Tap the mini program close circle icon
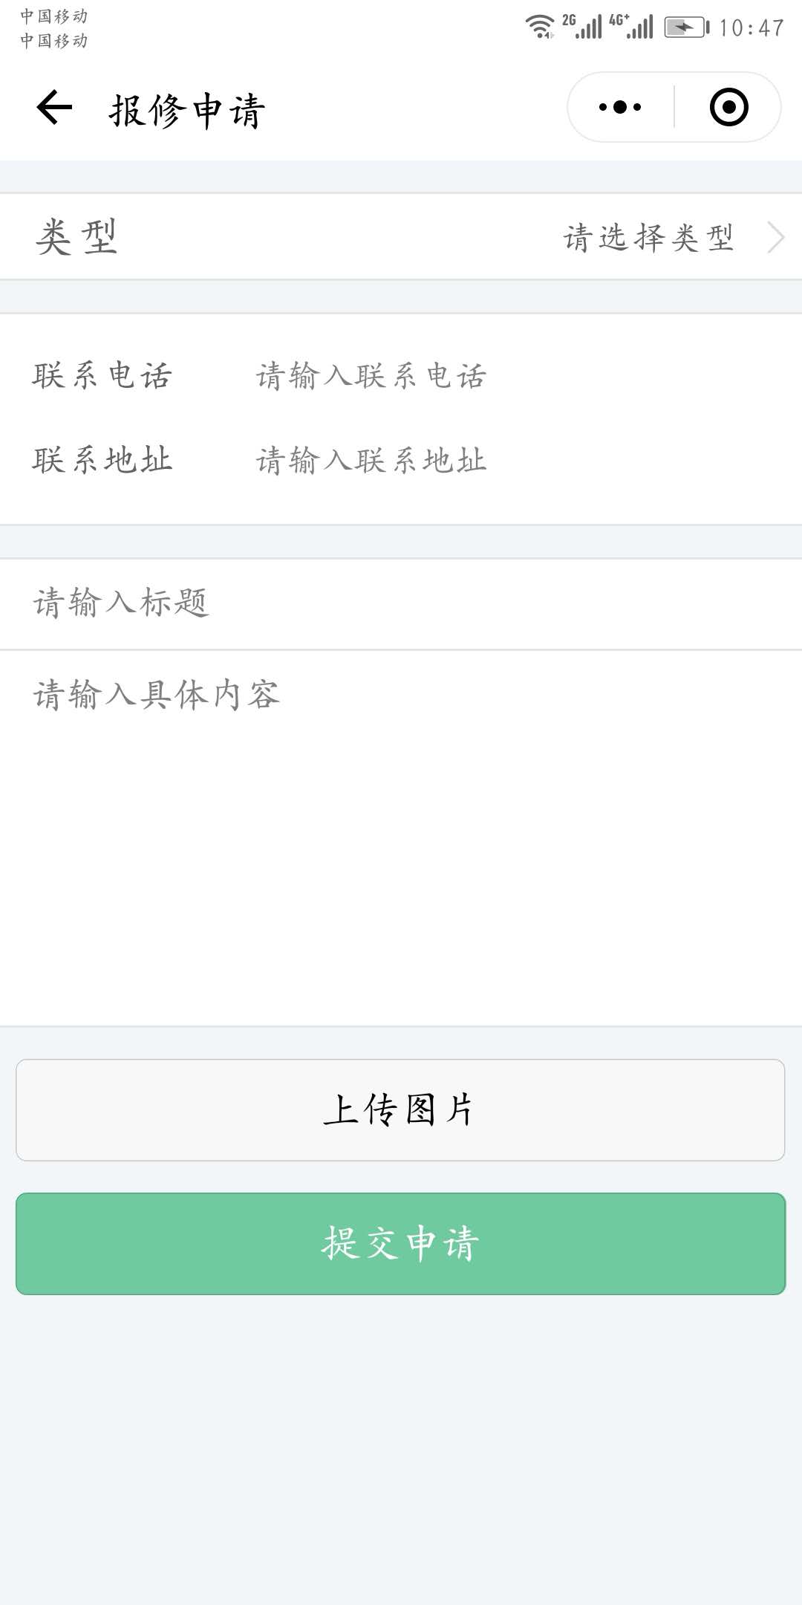The height and width of the screenshot is (1605, 802). pyautogui.click(x=728, y=107)
